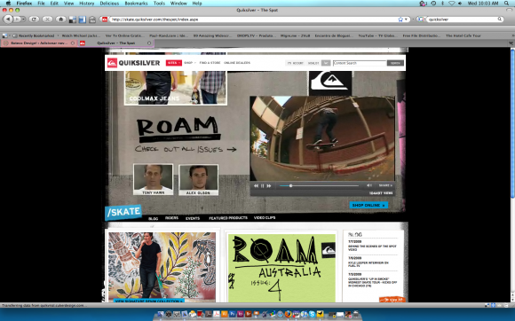The height and width of the screenshot is (321, 515).
Task: Click the Print toolbar icon
Action: click(x=92, y=20)
